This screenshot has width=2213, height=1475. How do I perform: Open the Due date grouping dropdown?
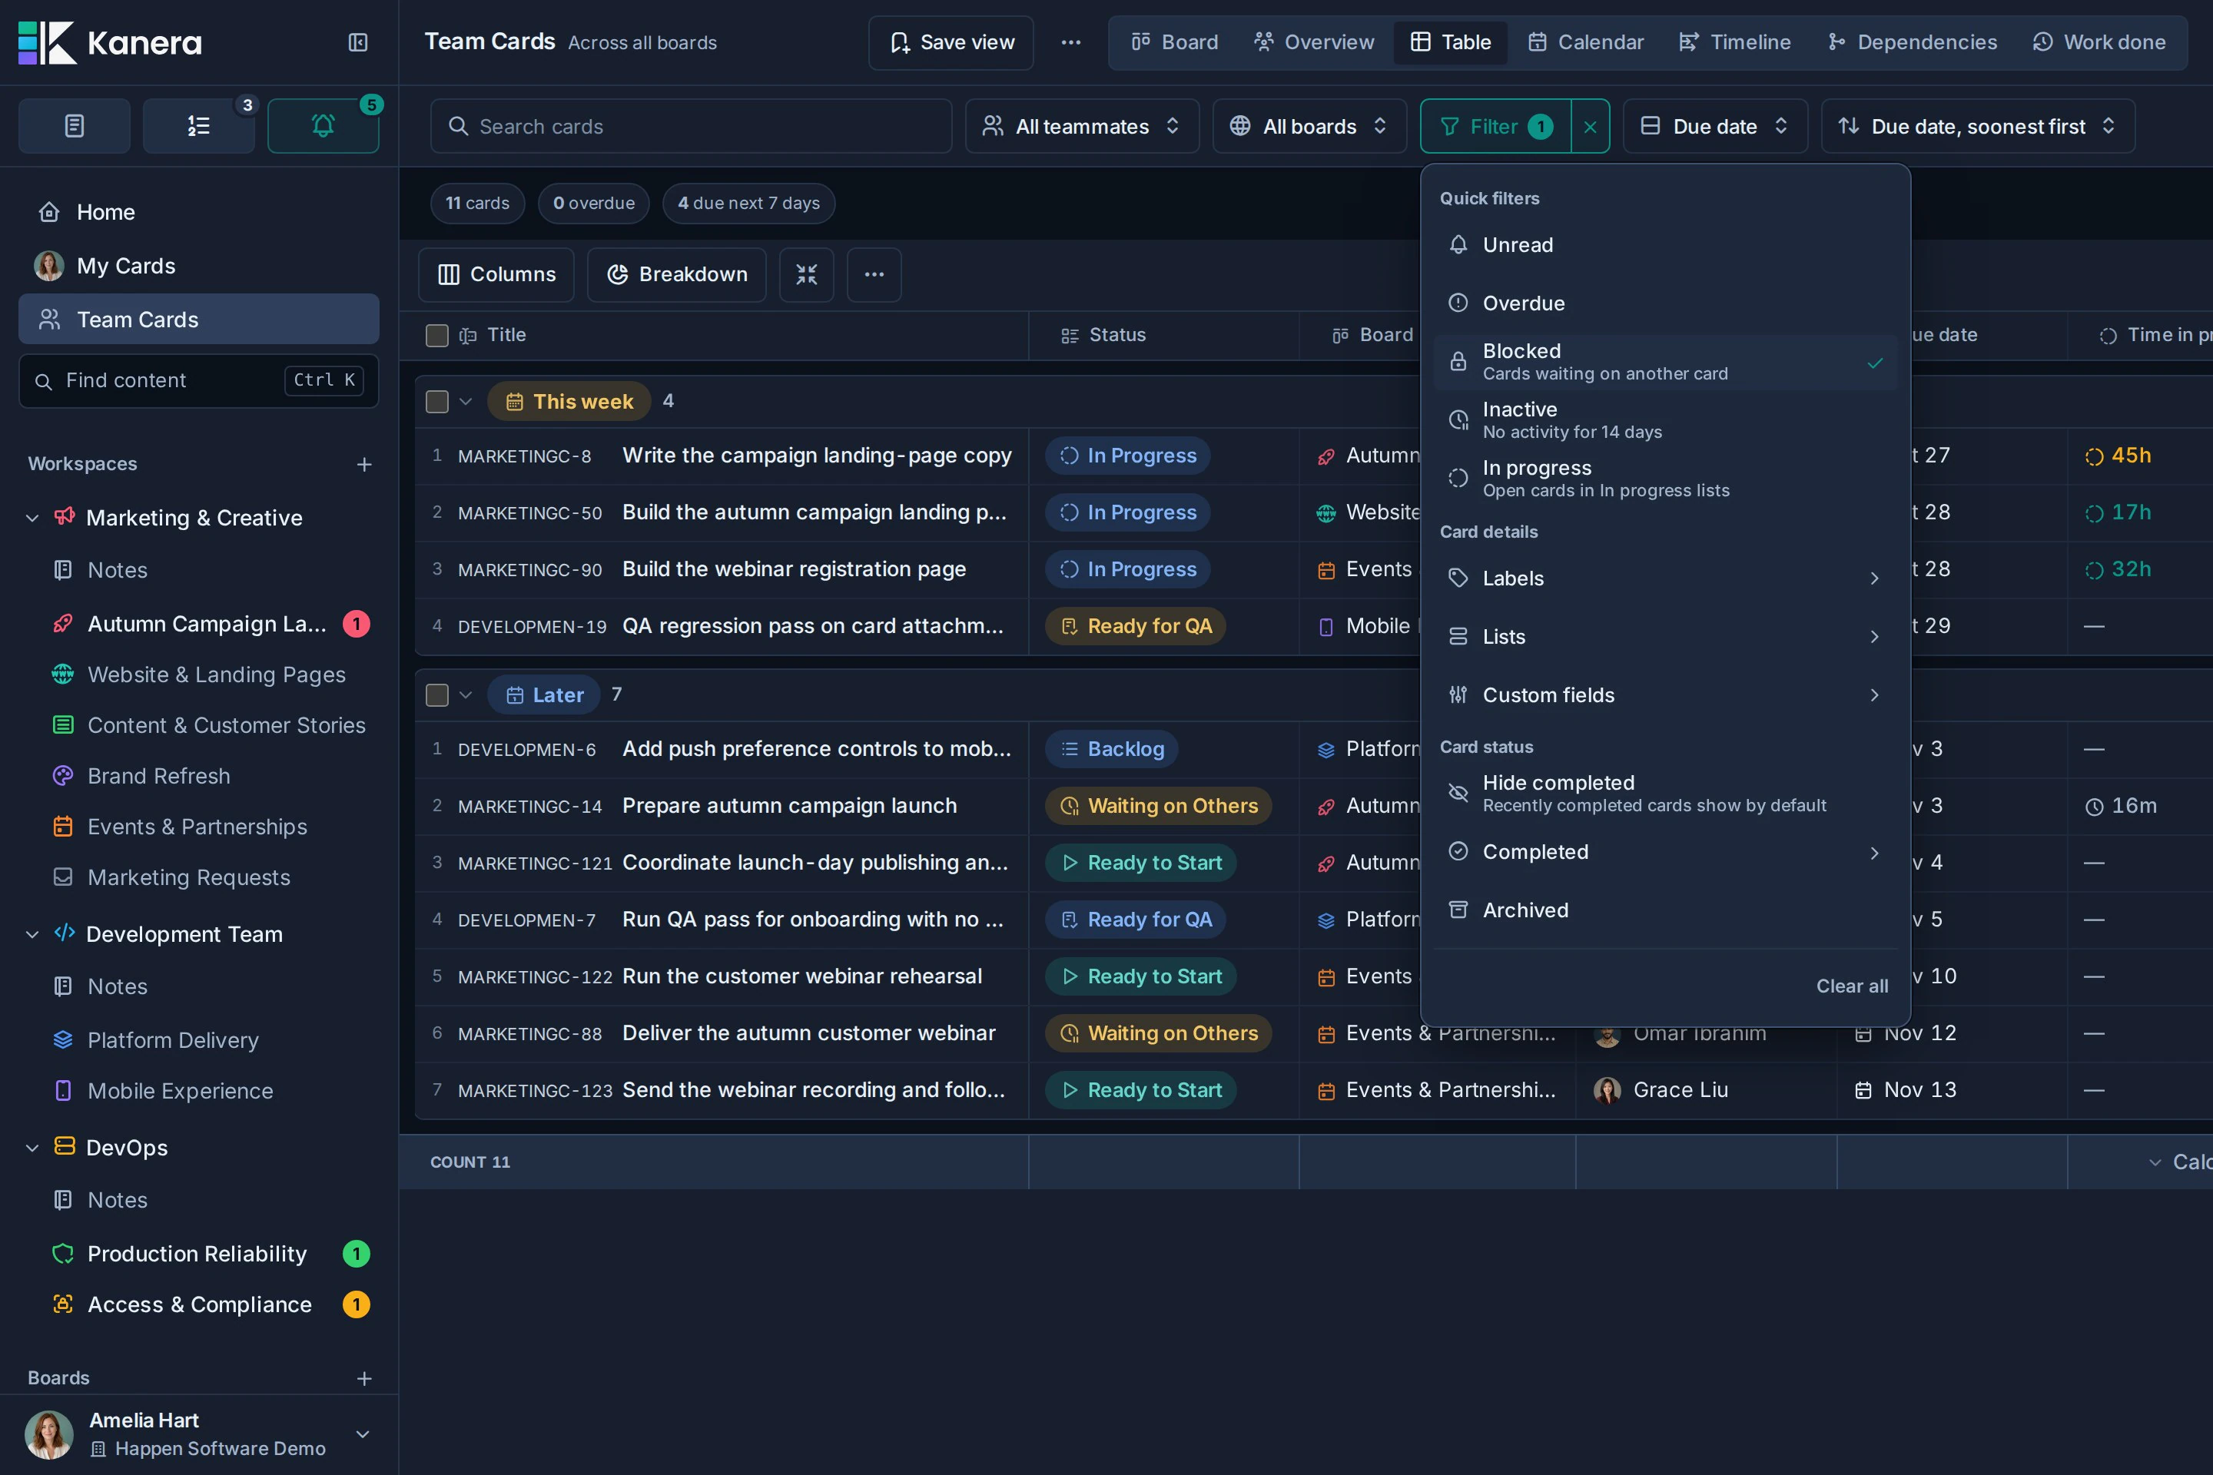pos(1714,126)
